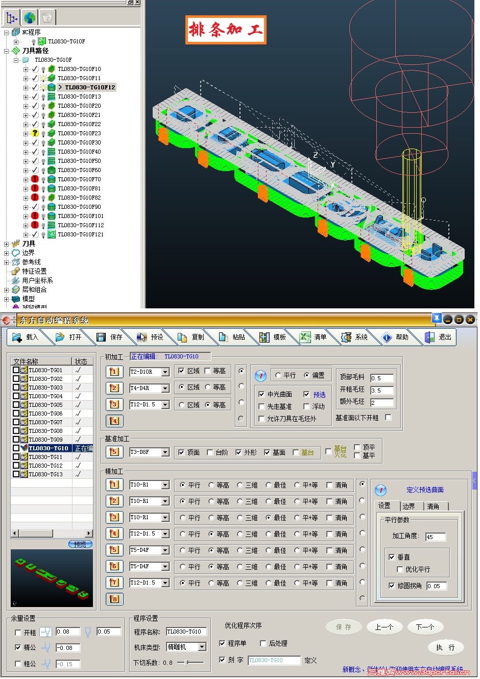This screenshot has height=679, width=480.
Task: Click 打开 (Open) toolbar button
Action: pyautogui.click(x=68, y=337)
